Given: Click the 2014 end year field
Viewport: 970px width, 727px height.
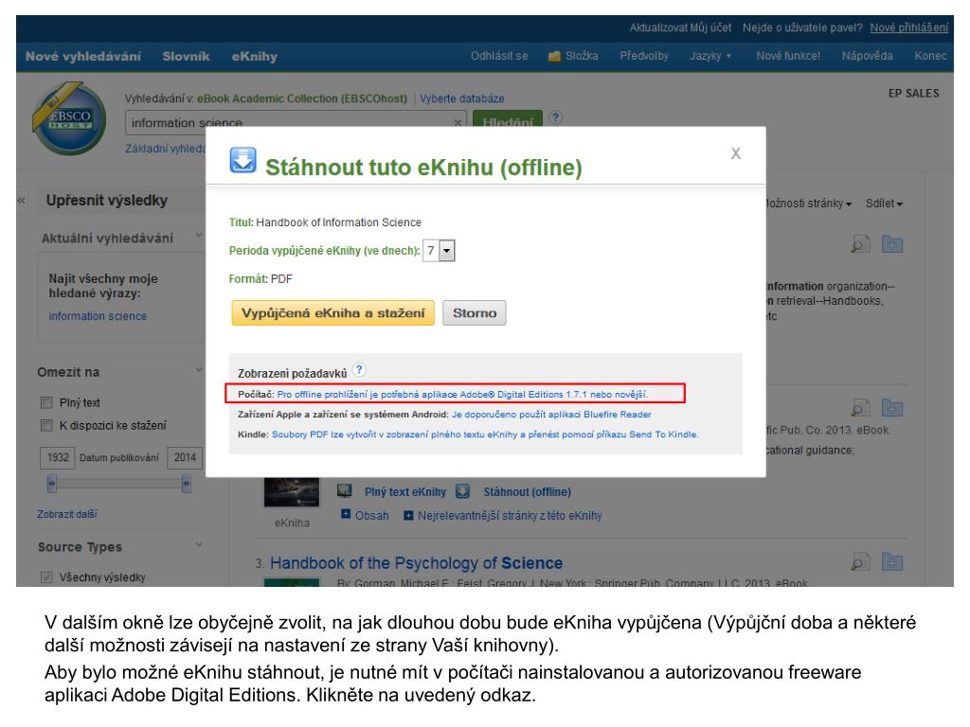Looking at the screenshot, I should tap(185, 457).
